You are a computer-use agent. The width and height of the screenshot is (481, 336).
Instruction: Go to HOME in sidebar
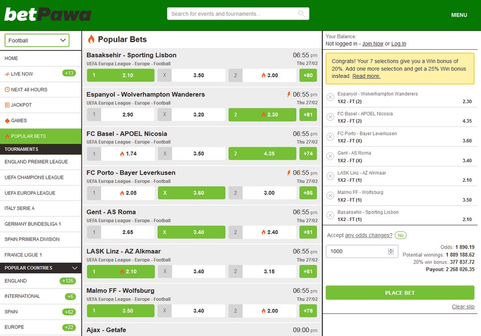[x=41, y=58]
